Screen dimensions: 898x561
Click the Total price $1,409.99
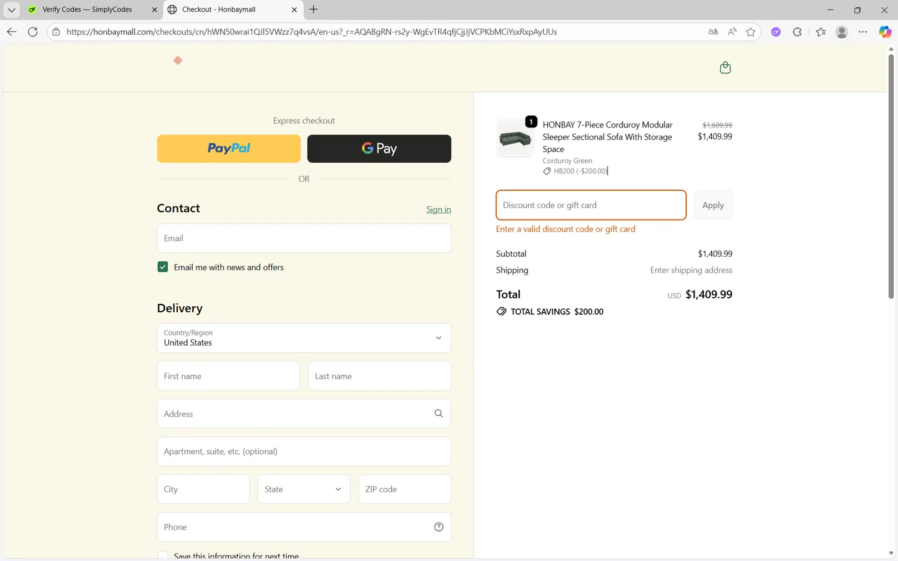[x=709, y=294]
